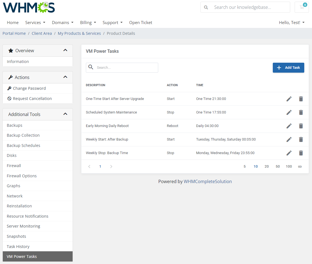
Task: Sort by the ACTION column header
Action: [172, 85]
